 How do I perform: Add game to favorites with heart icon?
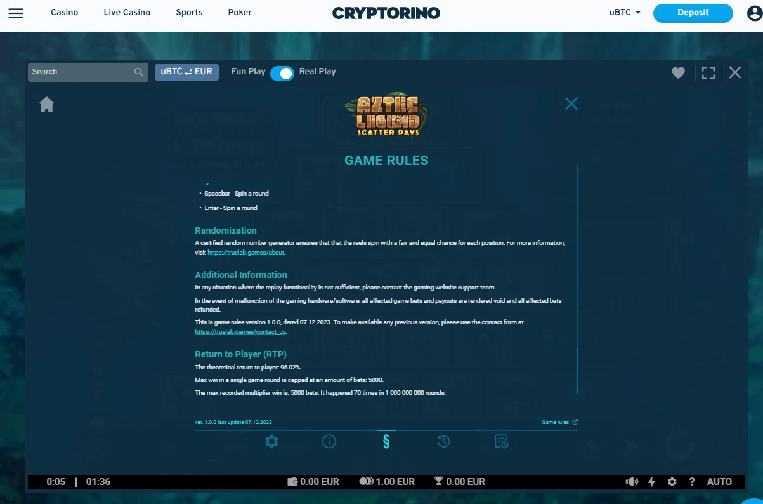pyautogui.click(x=679, y=73)
